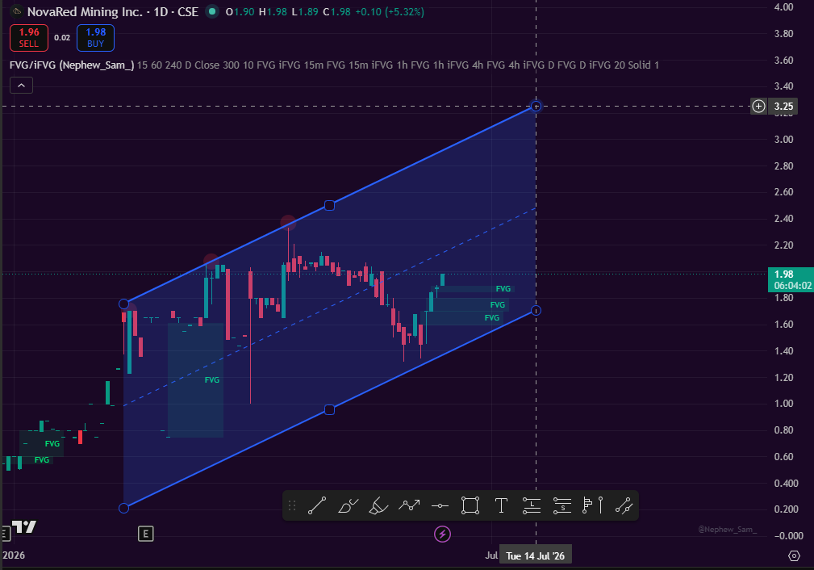Click the topmost FVG label near 1.86
Image resolution: width=814 pixels, height=570 pixels.
(503, 289)
